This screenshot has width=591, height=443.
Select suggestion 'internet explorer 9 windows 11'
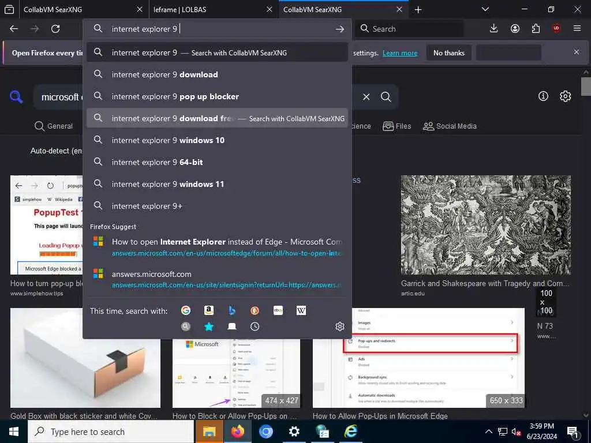[217, 184]
